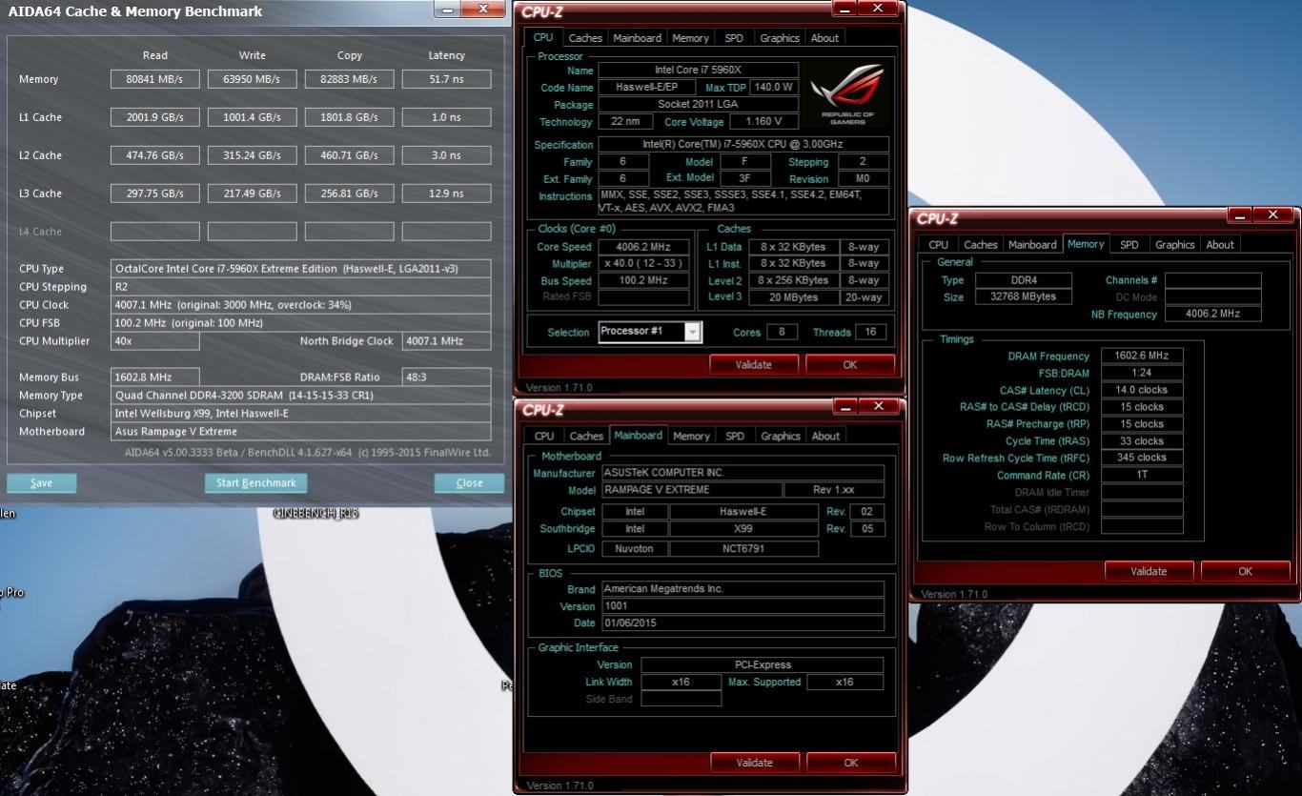This screenshot has width=1302, height=796.
Task: Click the AIDA64 Save button
Action: [41, 482]
